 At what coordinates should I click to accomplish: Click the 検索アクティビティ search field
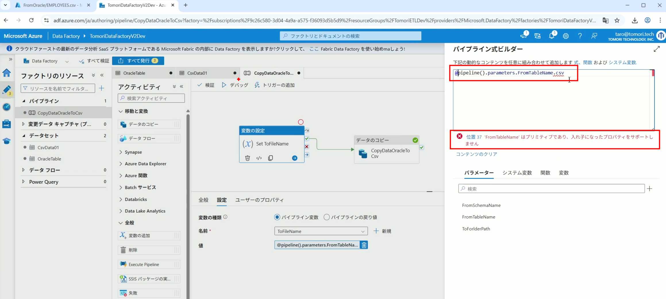[x=151, y=98]
